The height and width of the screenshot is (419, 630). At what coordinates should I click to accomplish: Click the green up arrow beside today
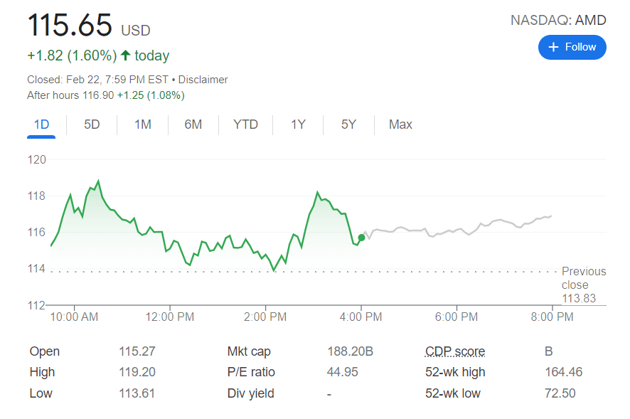[x=126, y=55]
